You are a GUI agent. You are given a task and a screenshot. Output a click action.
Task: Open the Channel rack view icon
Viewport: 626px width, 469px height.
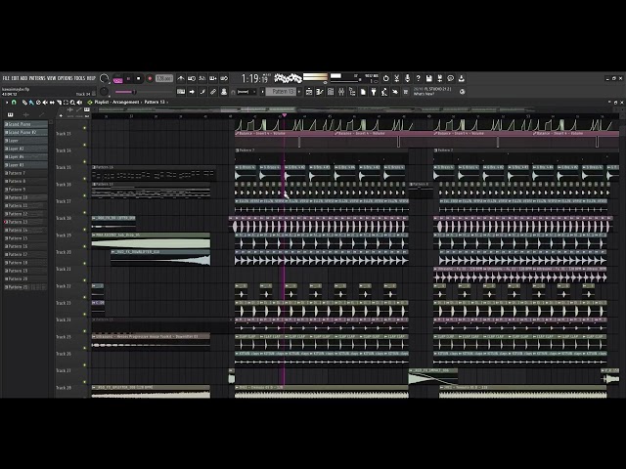tap(331, 92)
